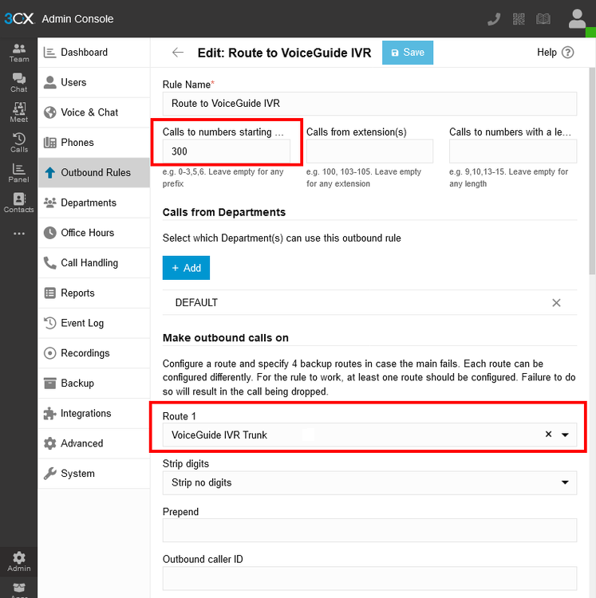Open Users in the admin menu
The image size is (596, 598).
coord(94,82)
